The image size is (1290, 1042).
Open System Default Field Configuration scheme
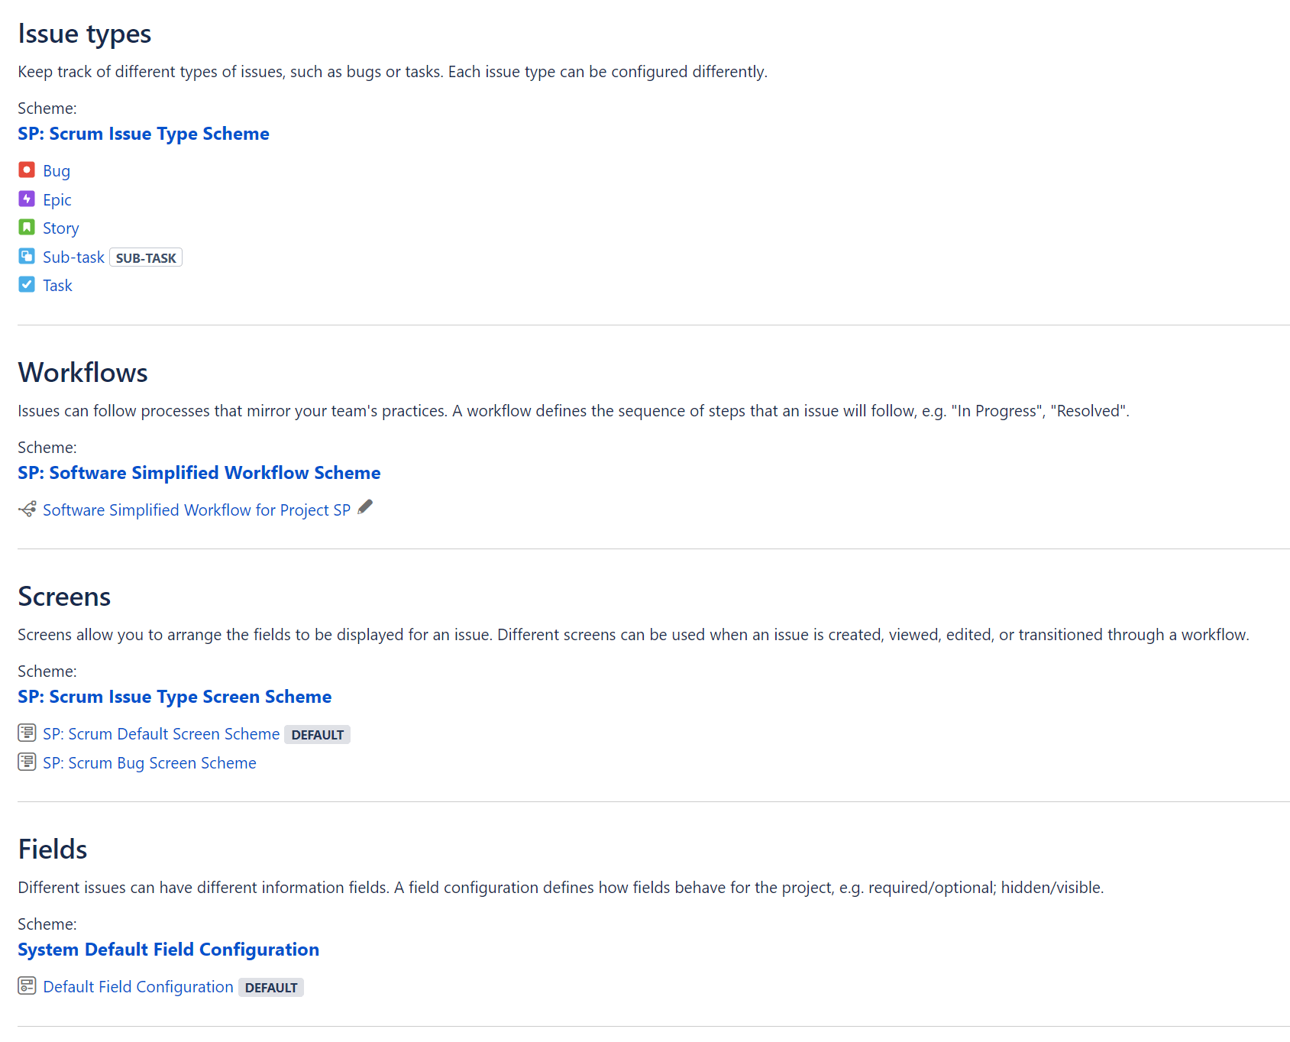(169, 950)
